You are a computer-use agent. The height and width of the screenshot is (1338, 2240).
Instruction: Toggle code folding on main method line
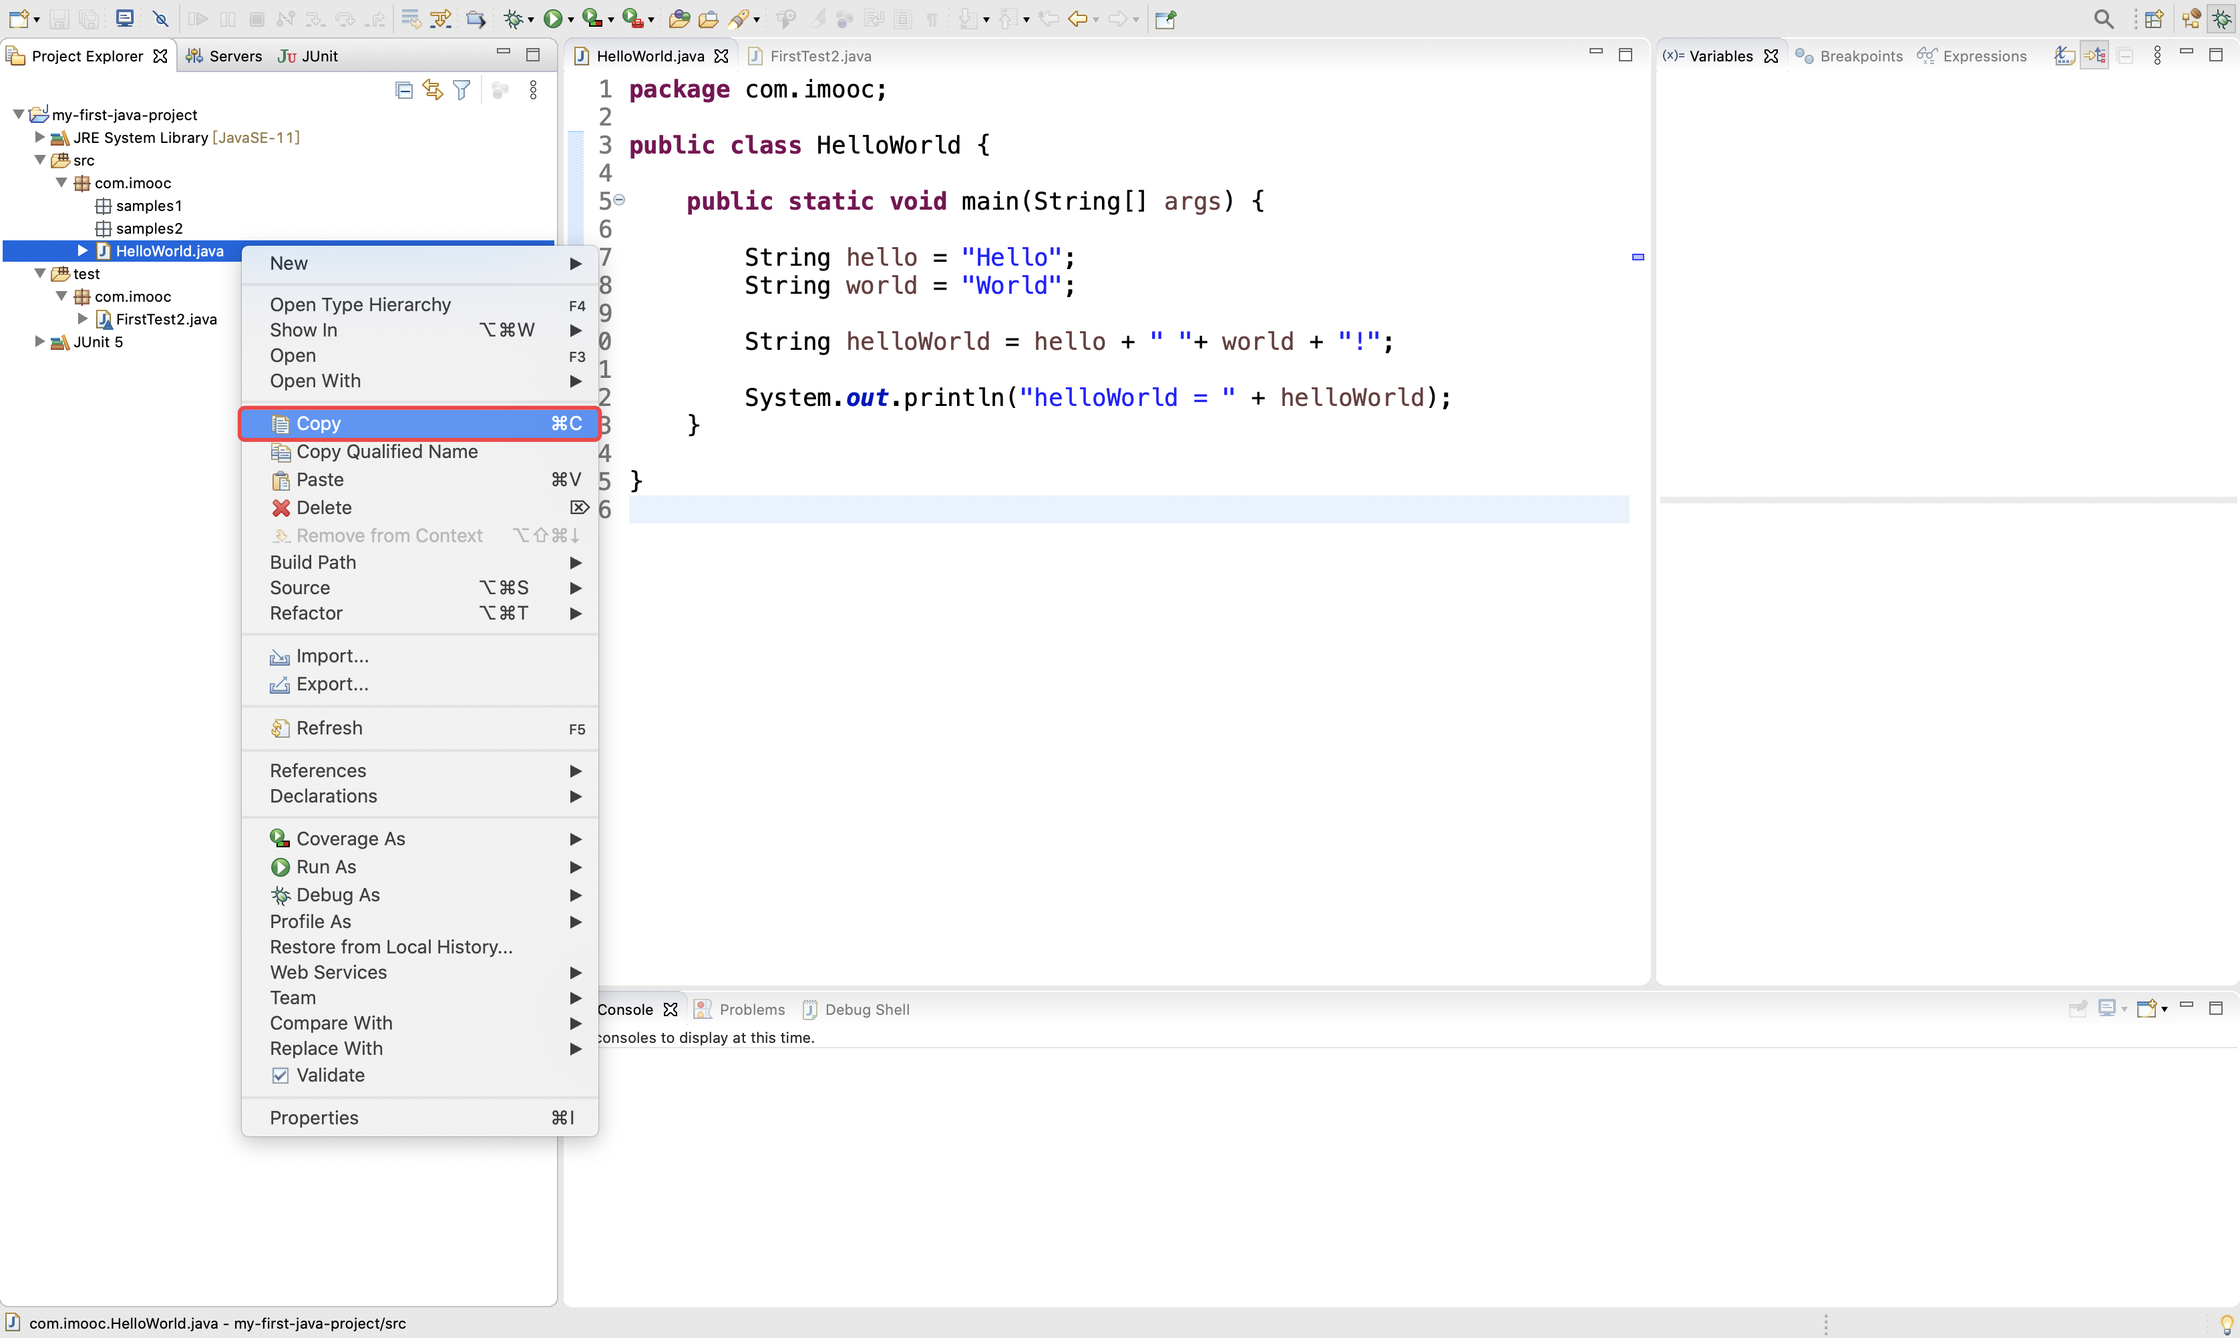click(x=618, y=199)
